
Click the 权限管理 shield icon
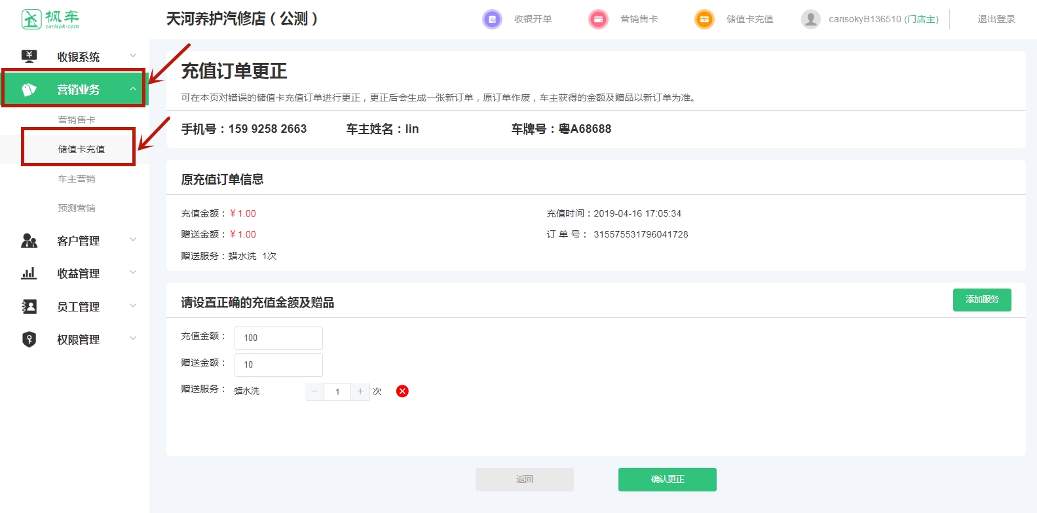tap(29, 340)
